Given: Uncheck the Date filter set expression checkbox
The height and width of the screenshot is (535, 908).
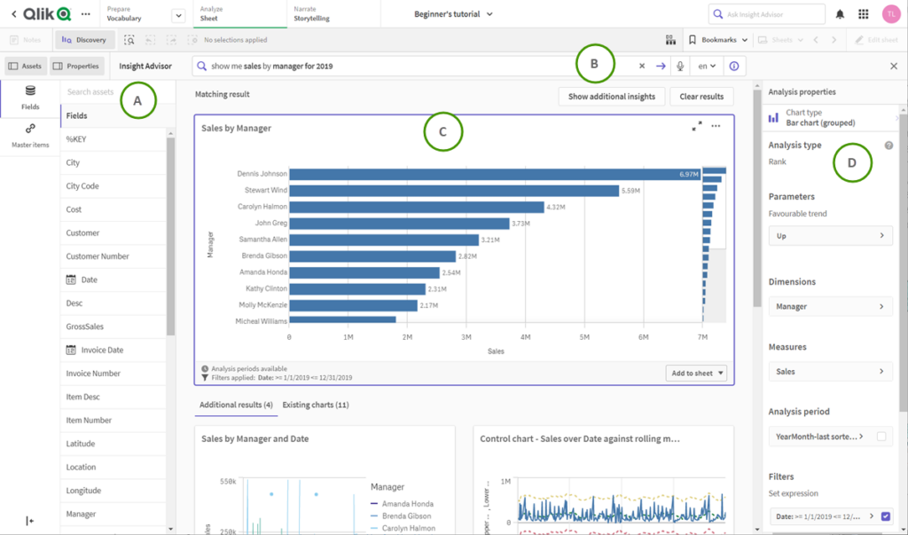Looking at the screenshot, I should coord(886,515).
